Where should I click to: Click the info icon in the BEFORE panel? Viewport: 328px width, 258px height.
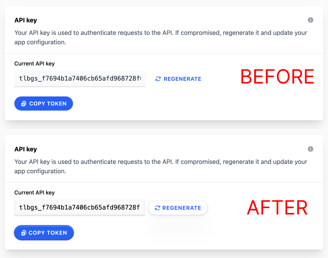[310, 20]
